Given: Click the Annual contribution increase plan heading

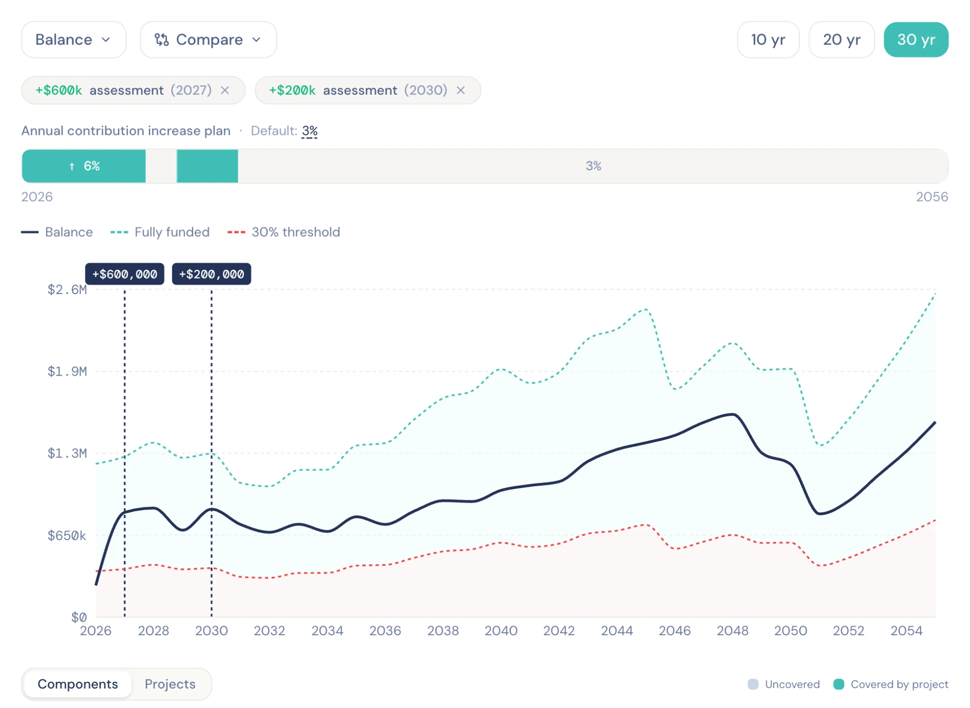Looking at the screenshot, I should [x=126, y=131].
